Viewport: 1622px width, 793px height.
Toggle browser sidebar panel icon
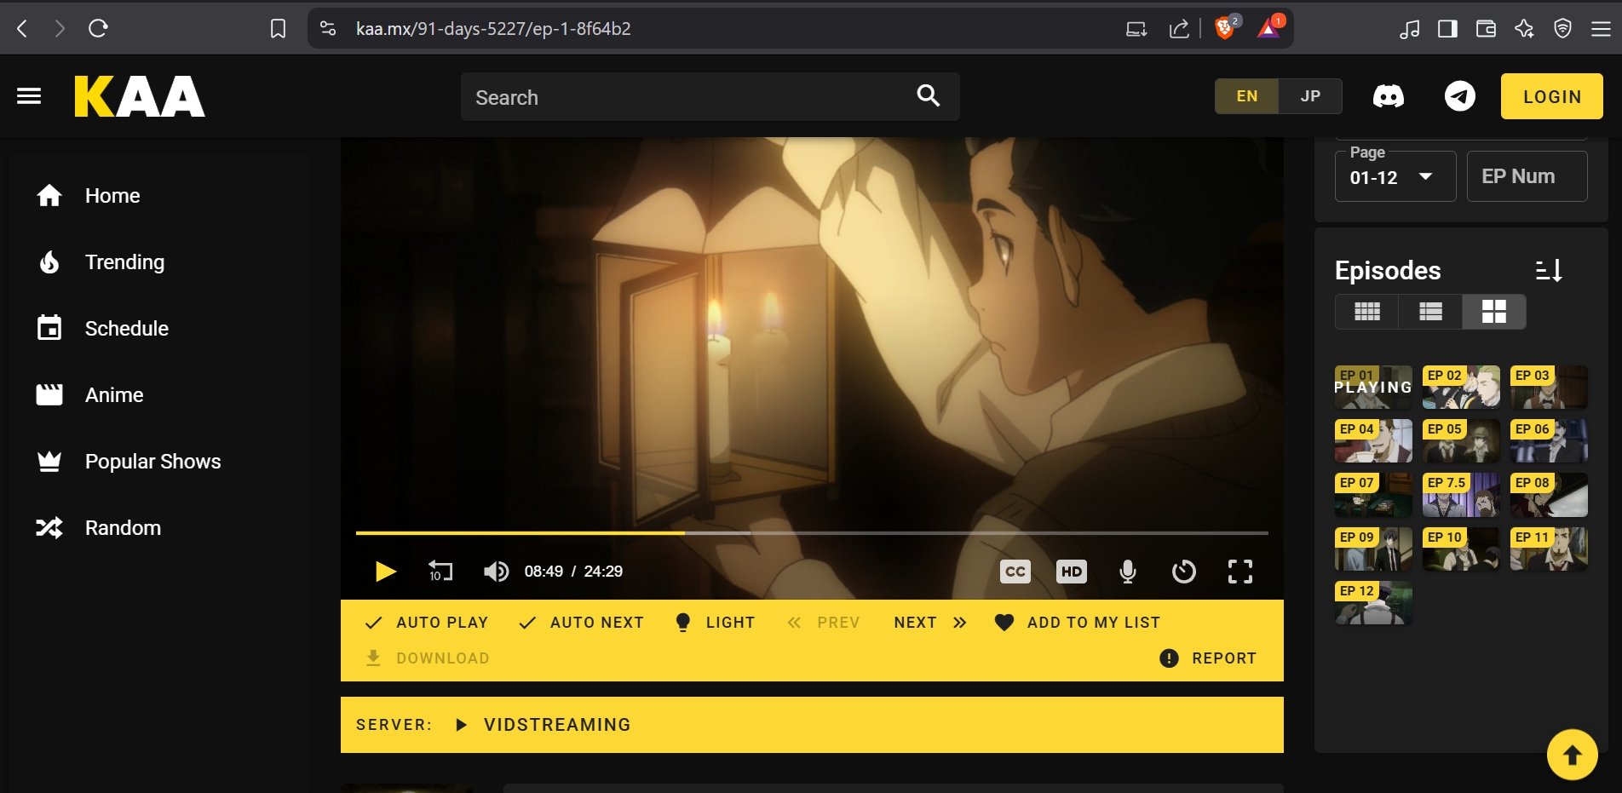(1447, 29)
